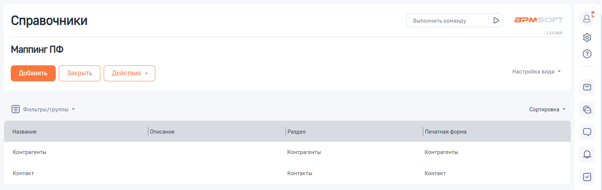Focus the Выполнить команду input field
The image size is (602, 190).
pos(447,20)
